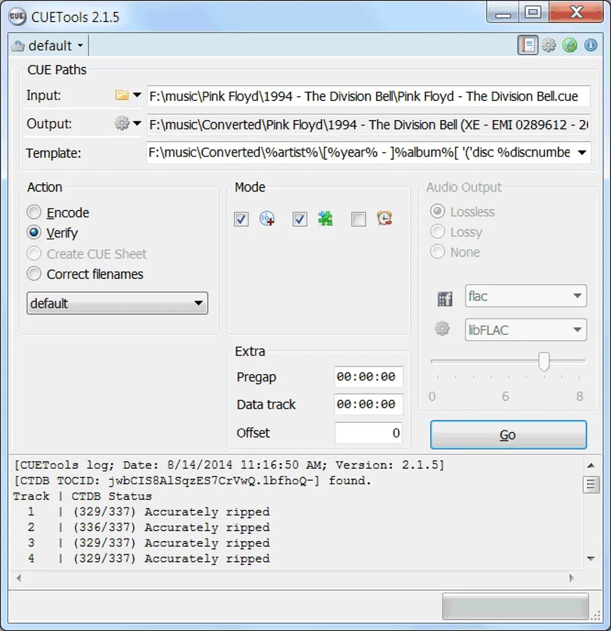
Task: Click the encoder gear icon
Action: pyautogui.click(x=442, y=329)
